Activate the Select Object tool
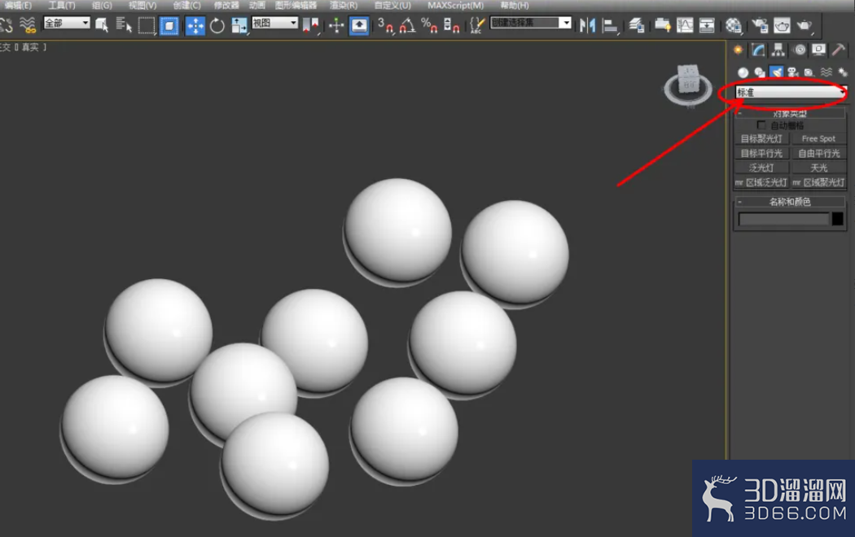This screenshot has width=855, height=537. pyautogui.click(x=102, y=25)
